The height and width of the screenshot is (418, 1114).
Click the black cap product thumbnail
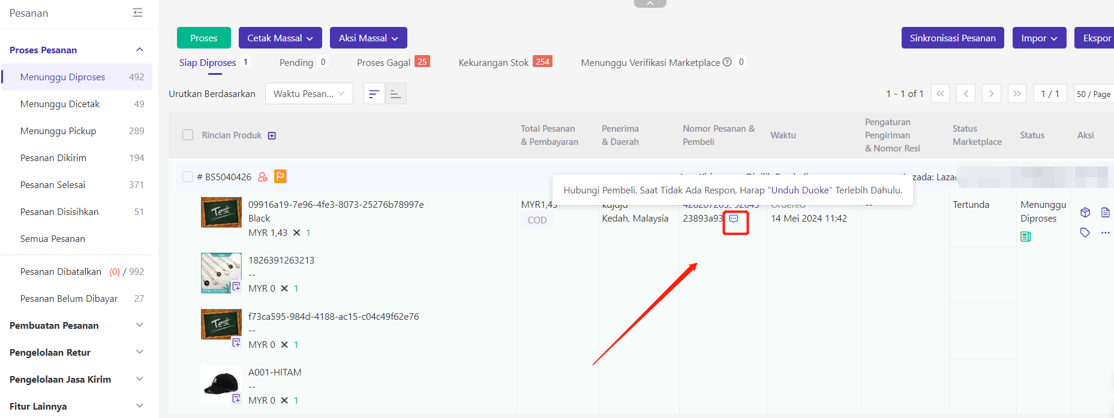pyautogui.click(x=221, y=384)
